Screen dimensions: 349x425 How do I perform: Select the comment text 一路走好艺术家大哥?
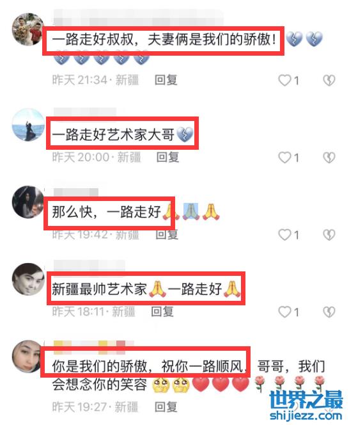[113, 134]
